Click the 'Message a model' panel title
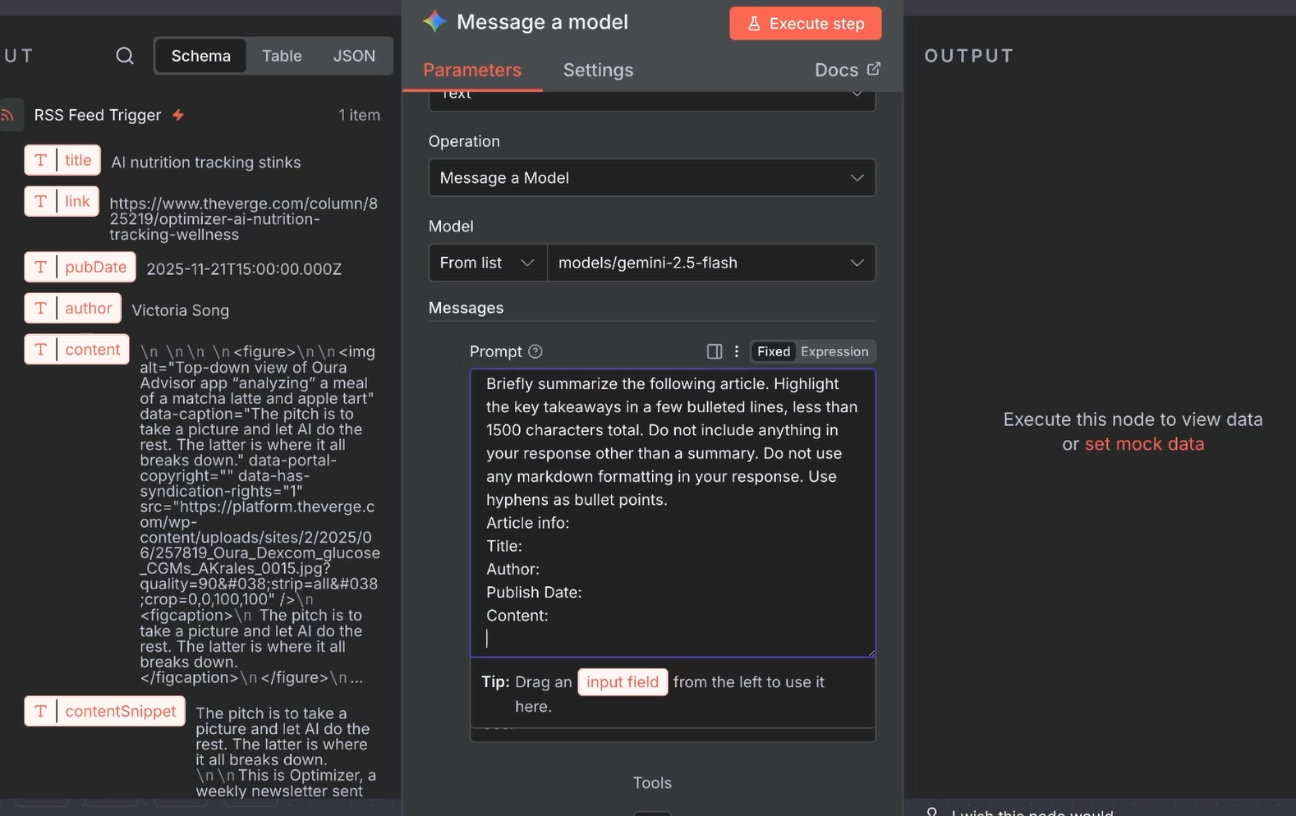 pyautogui.click(x=543, y=21)
